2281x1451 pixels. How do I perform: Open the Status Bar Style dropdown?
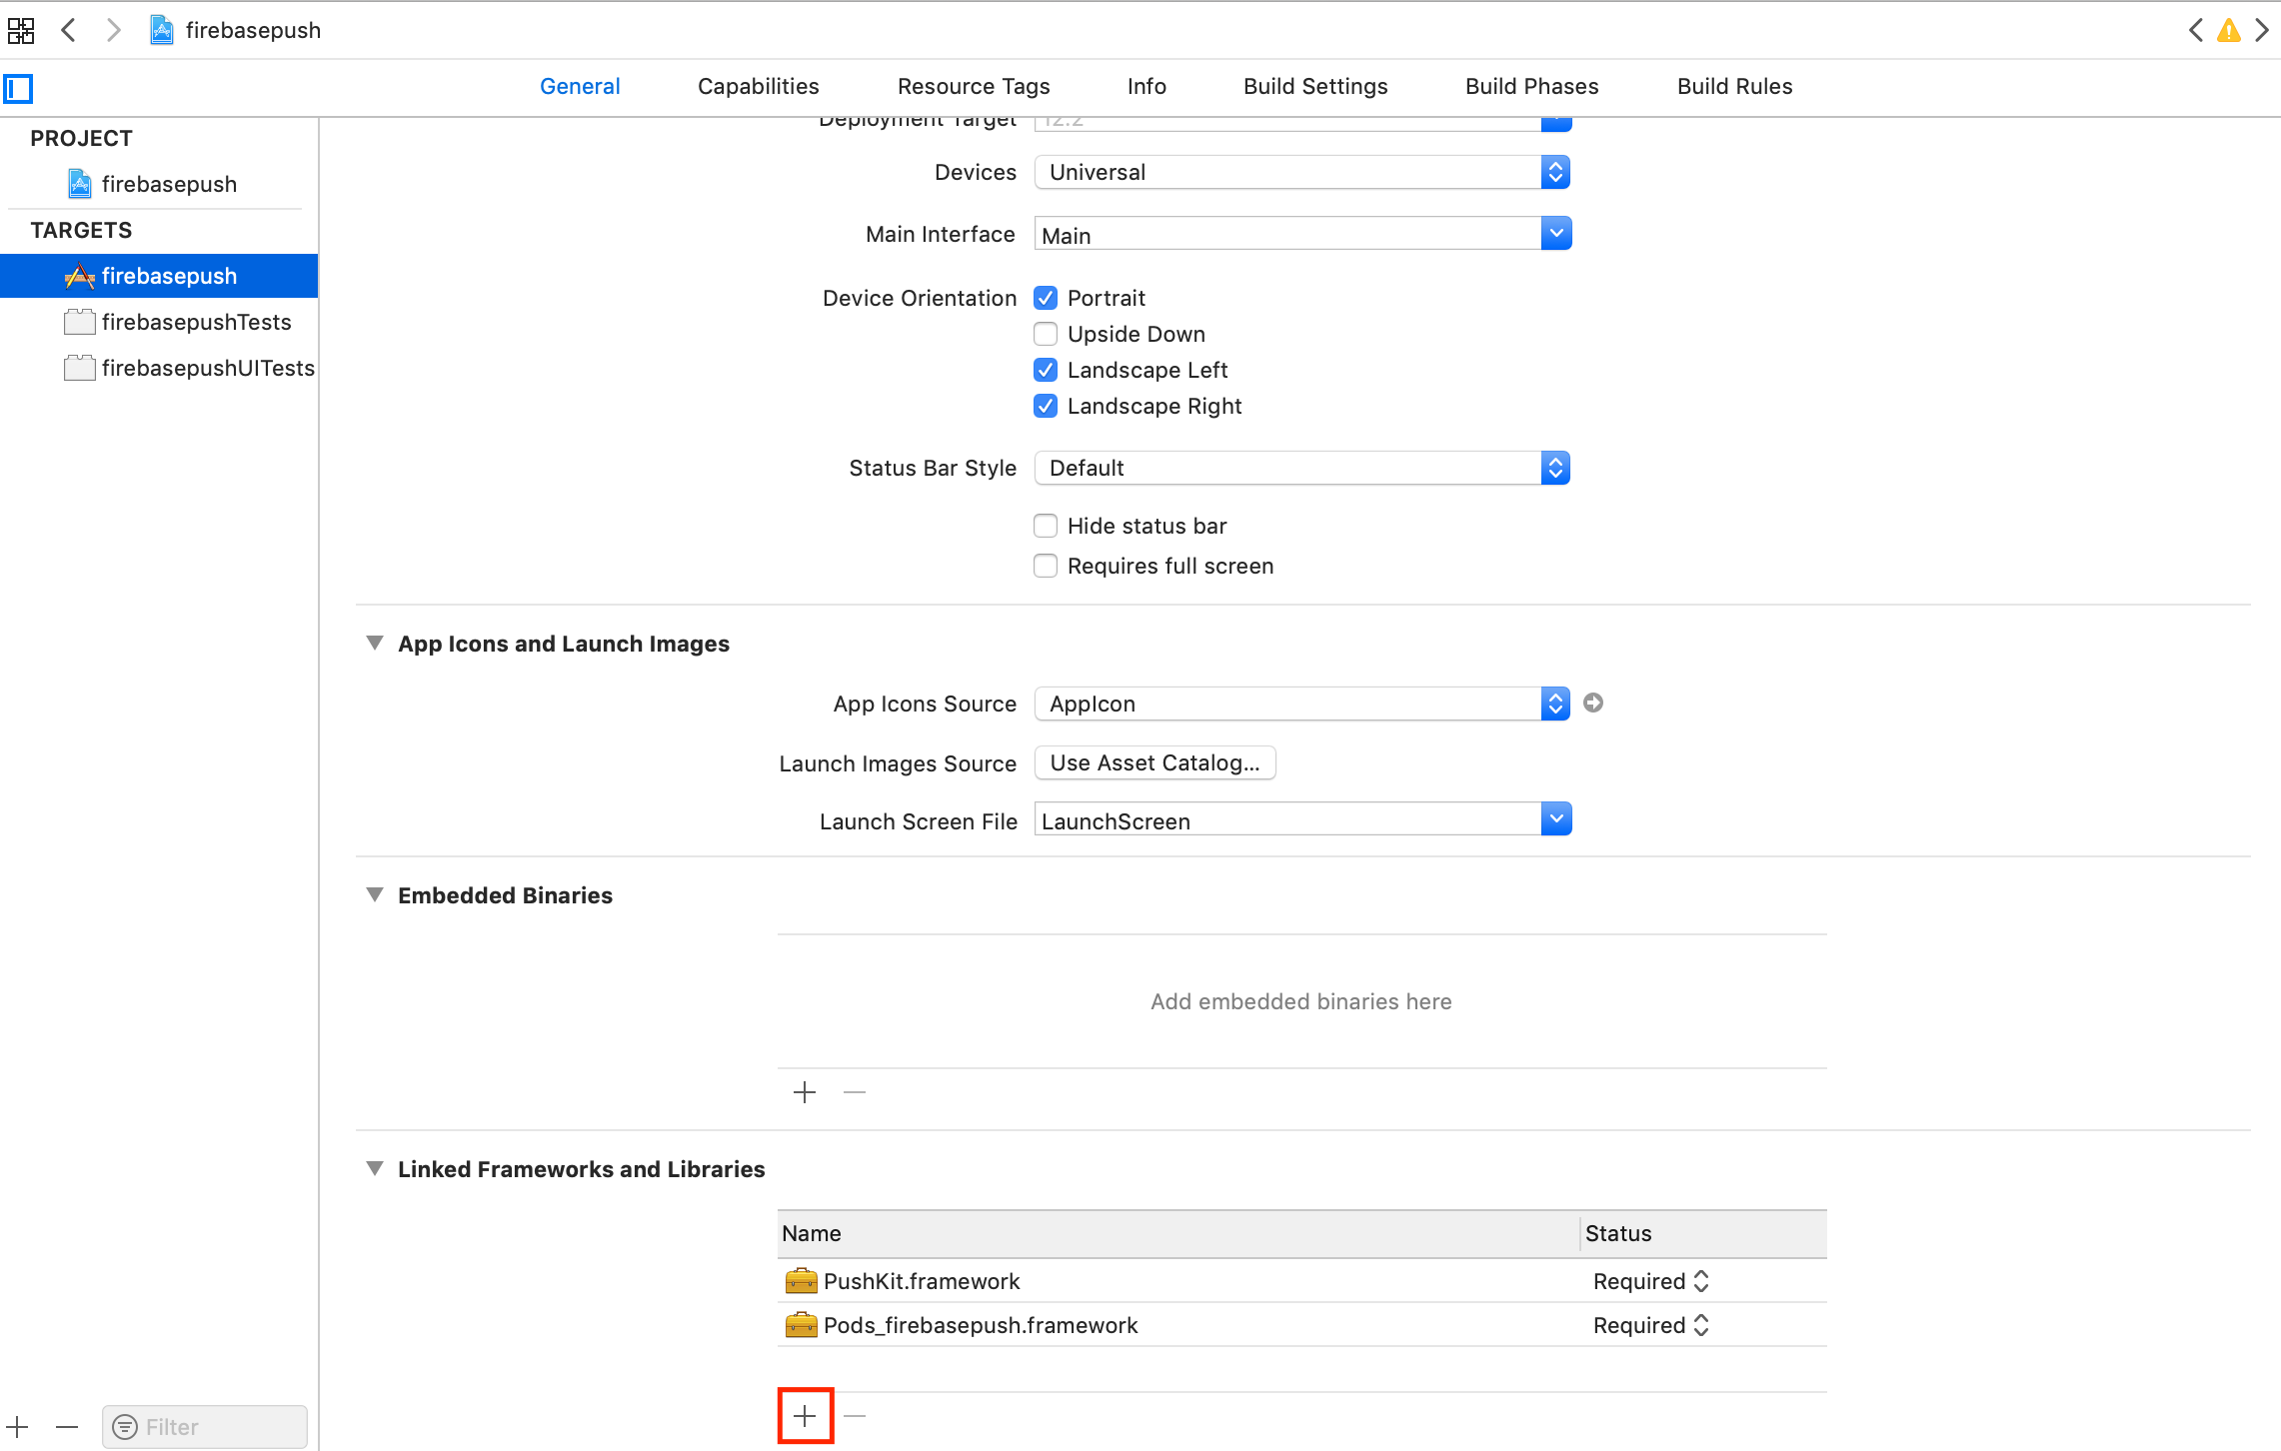point(1301,468)
